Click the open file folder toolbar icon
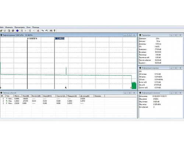184x147 pixels. [1, 31]
